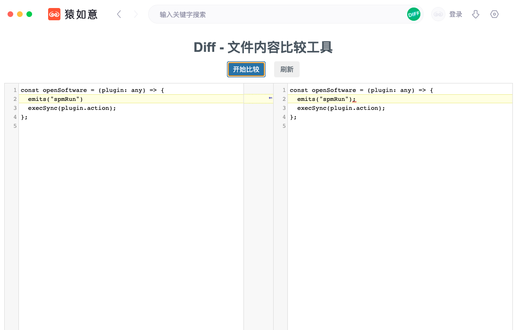The height and width of the screenshot is (330, 519).
Task: Click the Diff - 文件内容比较工具 heading
Action: click(263, 47)
